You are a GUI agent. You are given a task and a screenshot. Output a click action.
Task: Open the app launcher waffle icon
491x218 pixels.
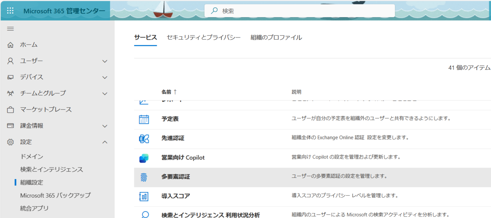10,11
